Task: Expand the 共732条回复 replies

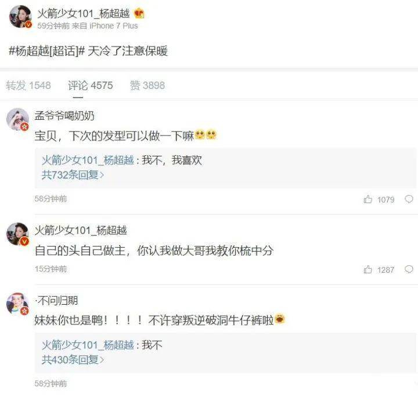Action: pos(73,174)
